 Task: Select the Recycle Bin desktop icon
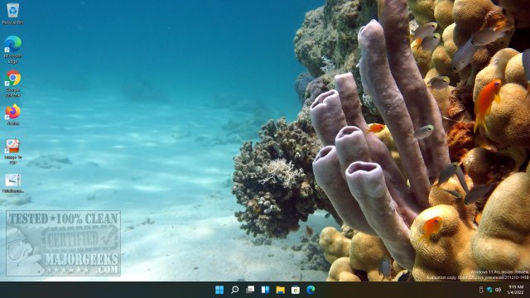13,13
